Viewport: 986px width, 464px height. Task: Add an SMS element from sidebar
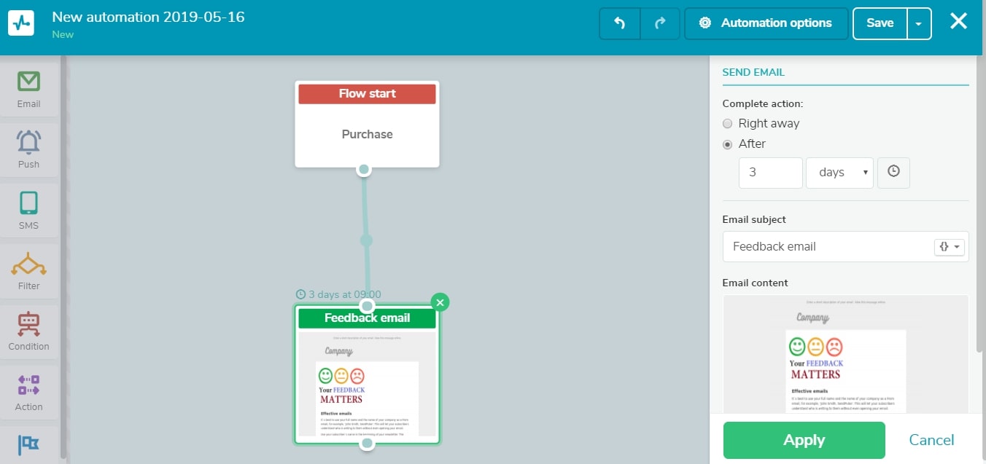29,210
